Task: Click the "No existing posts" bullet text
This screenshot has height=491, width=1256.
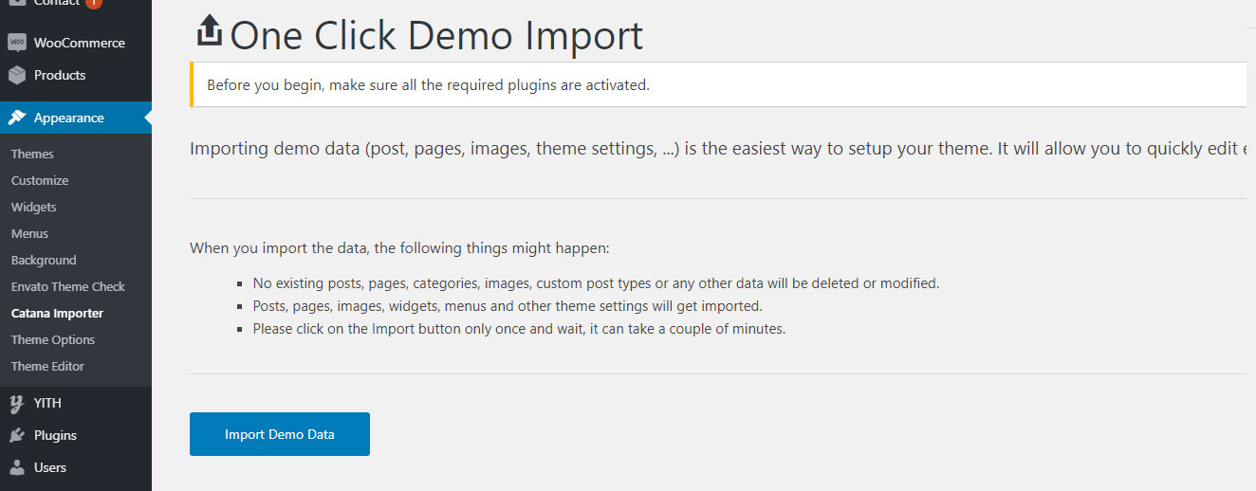Action: pyautogui.click(x=596, y=283)
